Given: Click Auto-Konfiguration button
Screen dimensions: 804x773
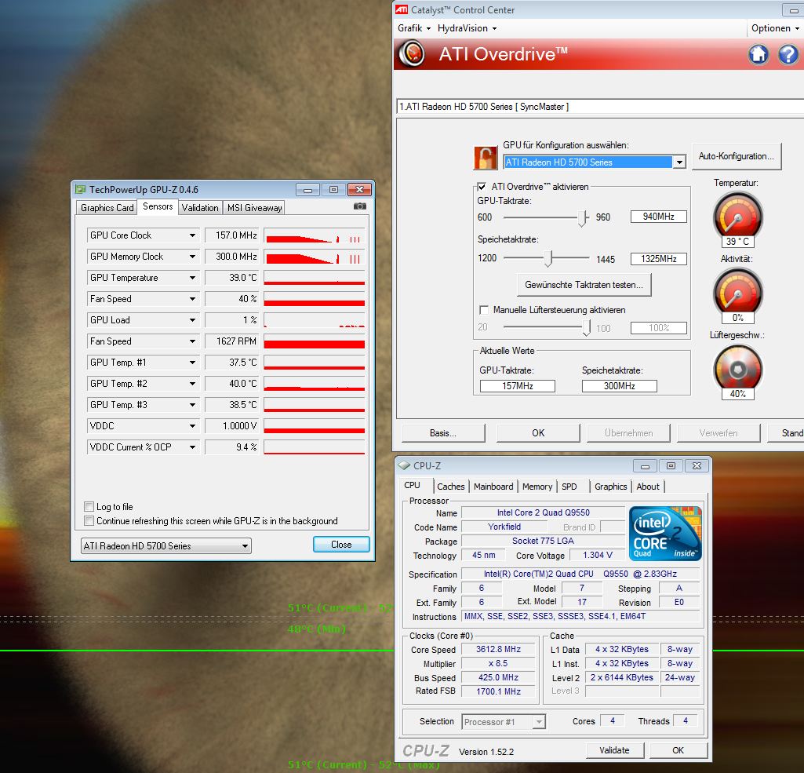Looking at the screenshot, I should 737,156.
